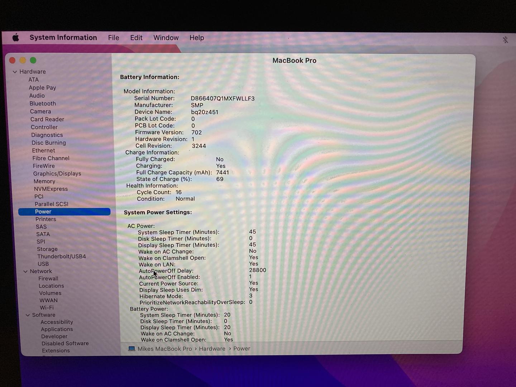Image resolution: width=516 pixels, height=387 pixels.
Task: Click Mikes MacBook Pro in path bar
Action: click(165, 349)
